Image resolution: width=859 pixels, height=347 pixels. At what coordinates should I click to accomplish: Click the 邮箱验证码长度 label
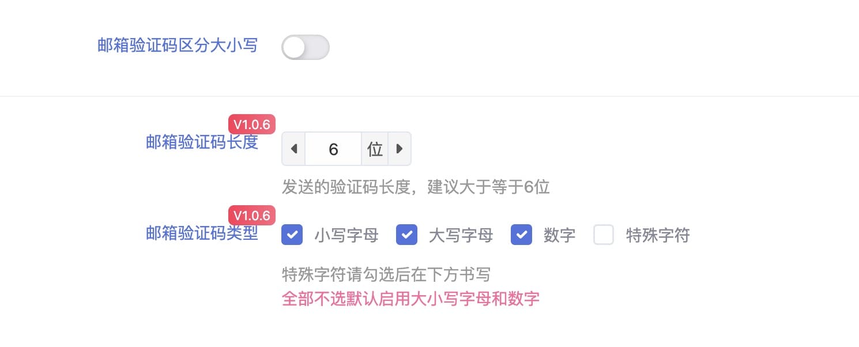(x=202, y=142)
